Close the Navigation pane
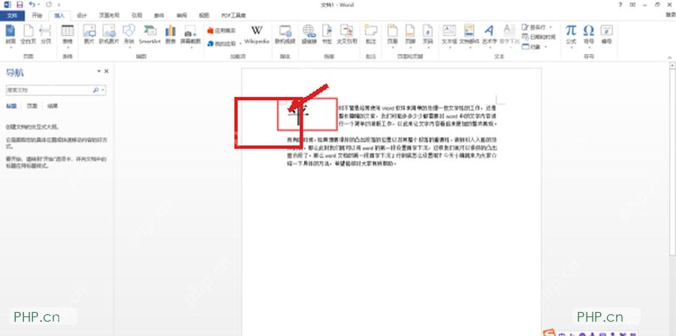Screen dimensions: 676x336 (x=107, y=71)
